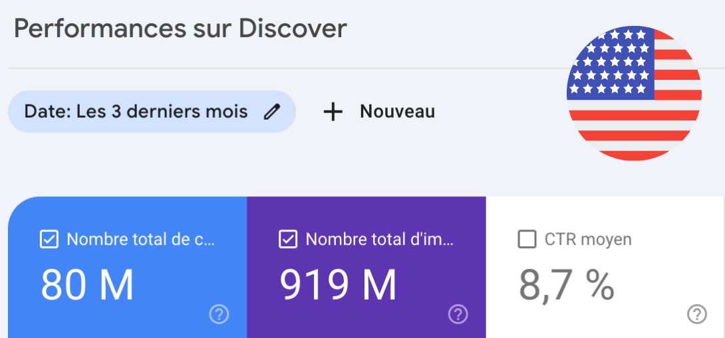Click the Performances sur Discover heading
Screen dimensions: 725x338
(180, 29)
